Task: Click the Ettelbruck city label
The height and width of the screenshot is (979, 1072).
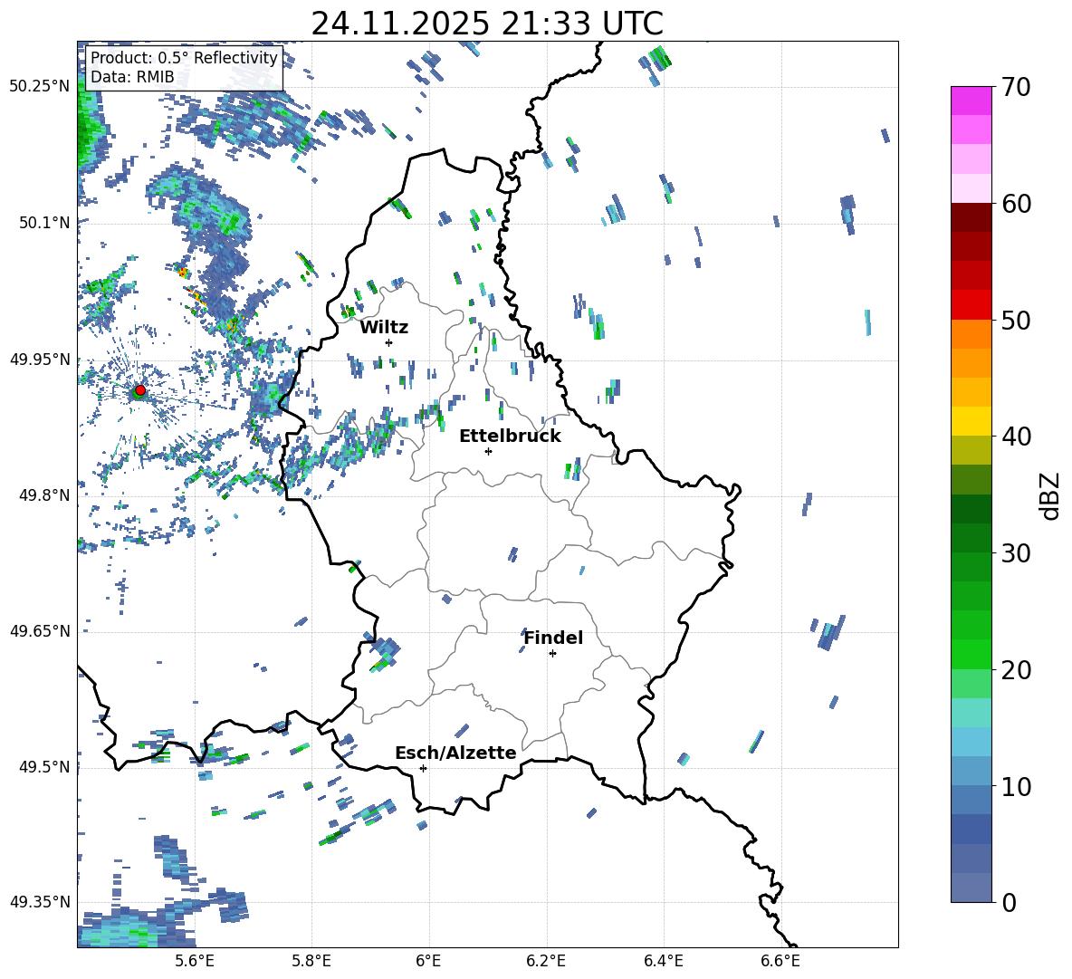Action: 510,437
